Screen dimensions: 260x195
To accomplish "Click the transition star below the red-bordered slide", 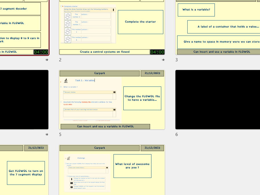I will [47, 60].
